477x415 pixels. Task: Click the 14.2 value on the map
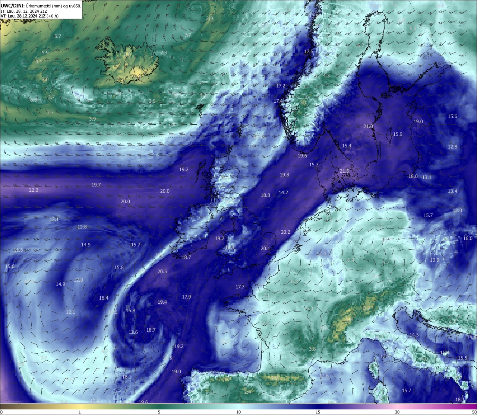click(283, 193)
